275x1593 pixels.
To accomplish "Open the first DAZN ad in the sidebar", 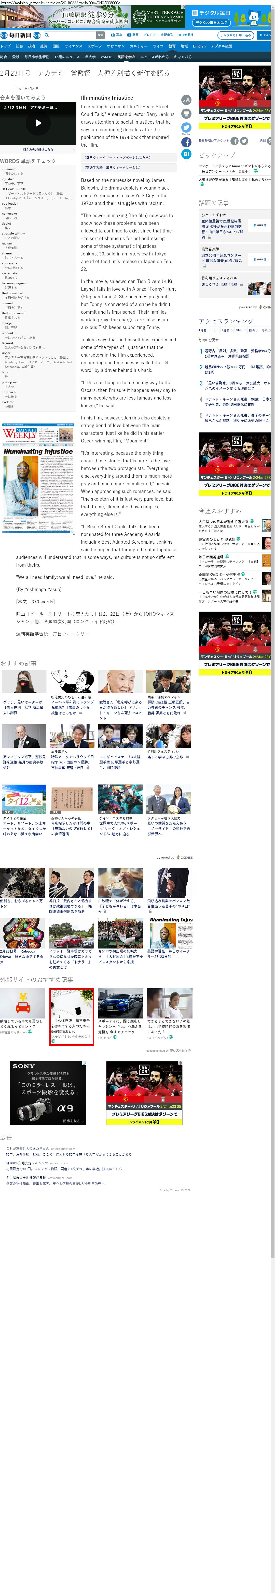I will point(234,98).
